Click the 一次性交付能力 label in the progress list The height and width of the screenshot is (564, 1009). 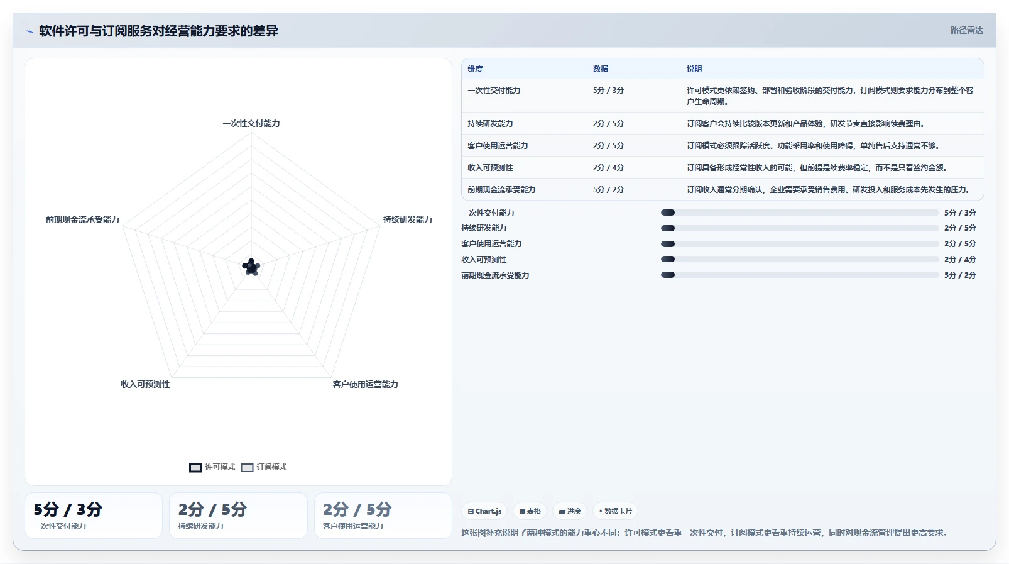[x=488, y=213]
